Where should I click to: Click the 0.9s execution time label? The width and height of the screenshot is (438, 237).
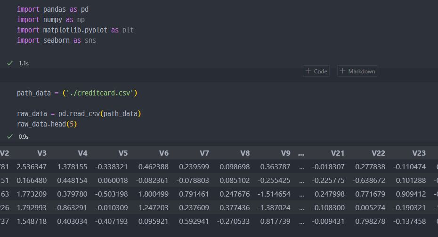(x=24, y=137)
